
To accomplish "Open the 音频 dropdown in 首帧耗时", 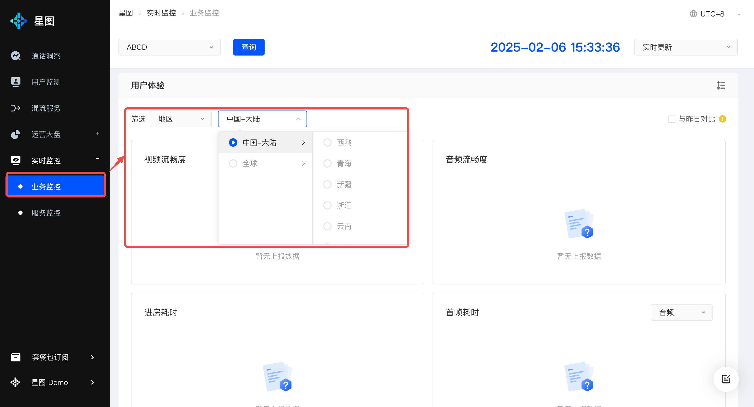I will [x=681, y=312].
